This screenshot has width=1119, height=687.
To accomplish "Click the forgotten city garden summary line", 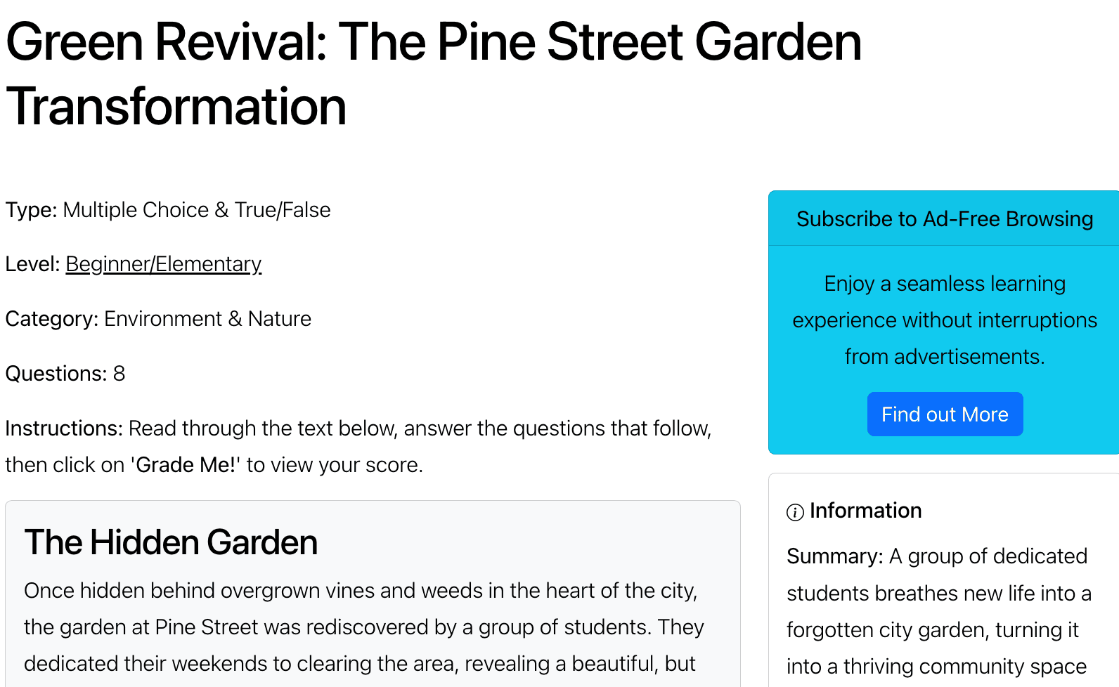I will point(932,630).
